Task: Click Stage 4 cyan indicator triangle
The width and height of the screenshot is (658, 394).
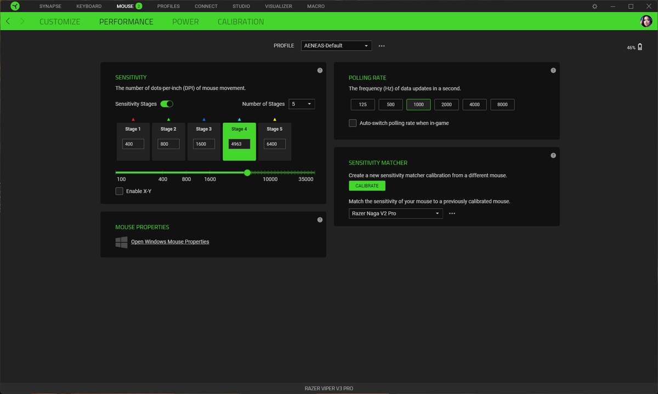Action: (239, 119)
